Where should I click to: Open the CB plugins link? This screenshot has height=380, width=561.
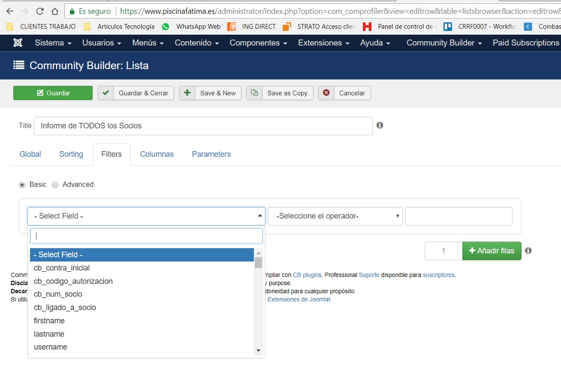[x=307, y=275]
